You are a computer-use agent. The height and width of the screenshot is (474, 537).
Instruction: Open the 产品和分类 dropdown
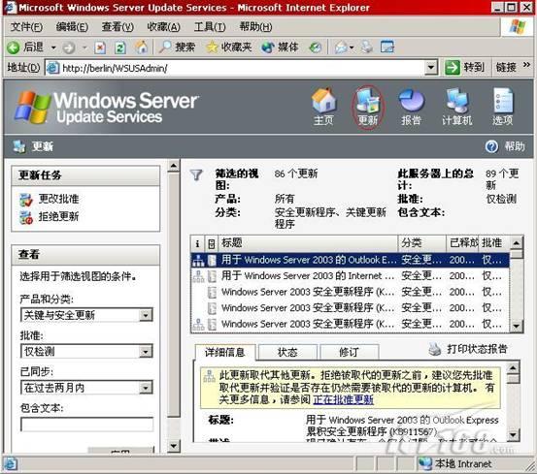pyautogui.click(x=86, y=315)
